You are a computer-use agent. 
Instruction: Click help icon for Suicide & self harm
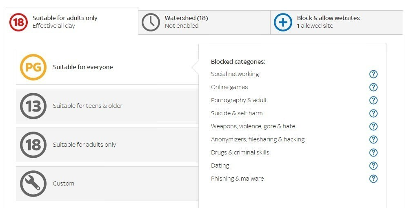point(373,113)
